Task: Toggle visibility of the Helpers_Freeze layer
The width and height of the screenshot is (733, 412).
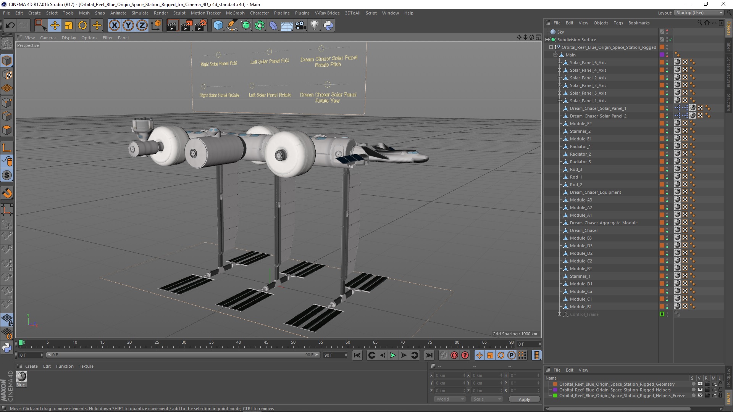Action: point(700,396)
